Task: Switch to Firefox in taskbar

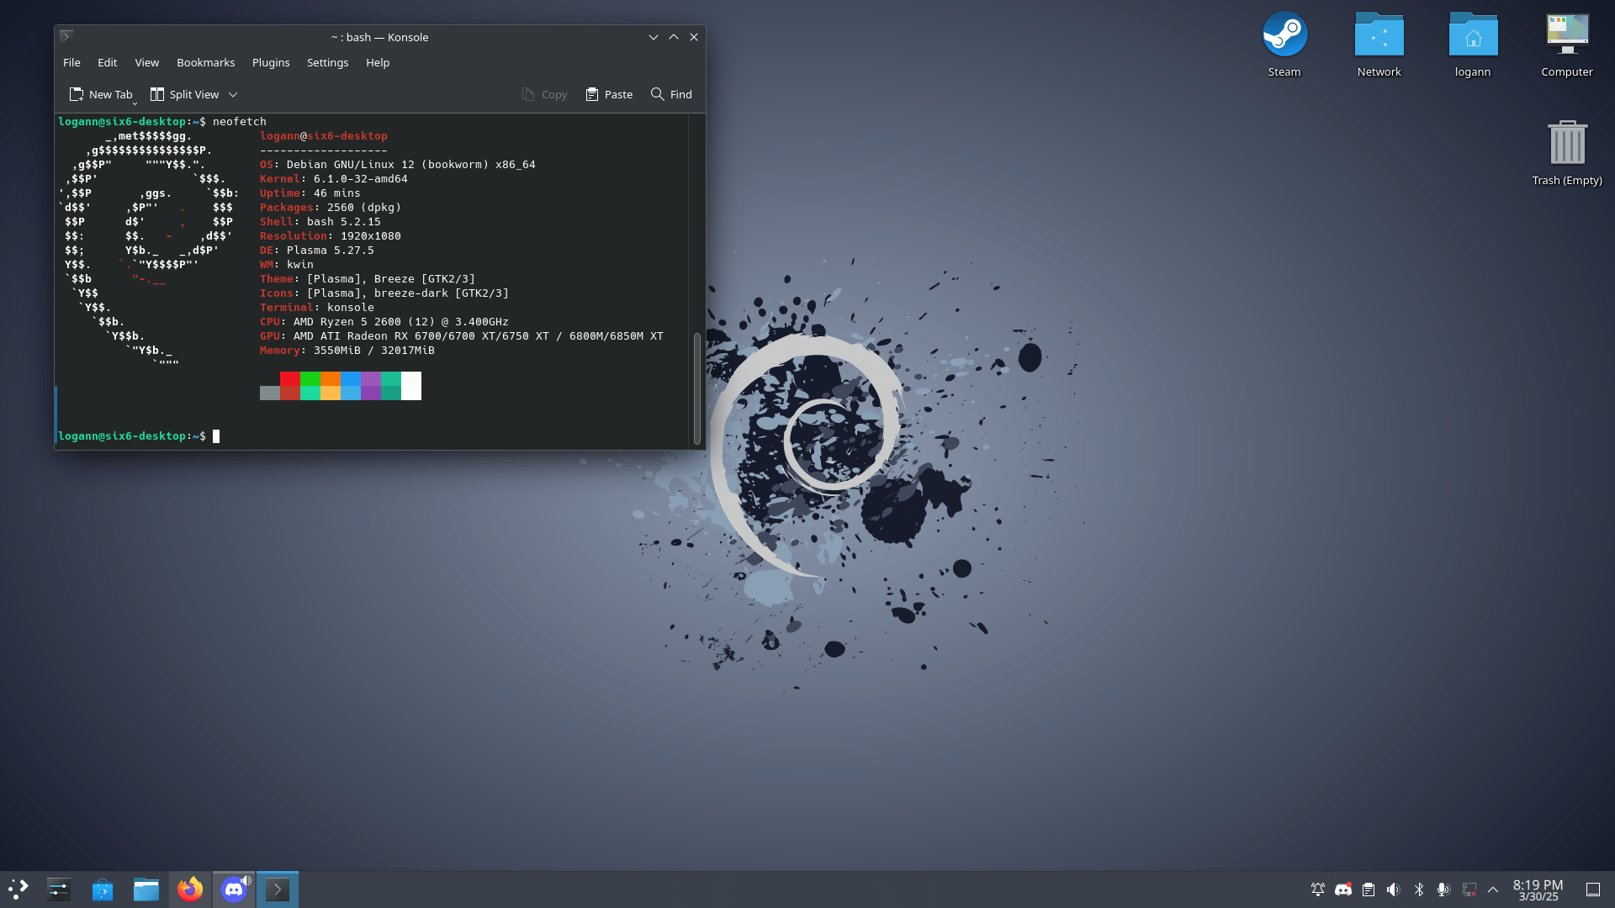Action: click(190, 889)
